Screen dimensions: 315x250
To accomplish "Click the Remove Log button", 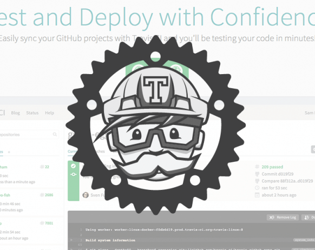I will (x=283, y=218).
